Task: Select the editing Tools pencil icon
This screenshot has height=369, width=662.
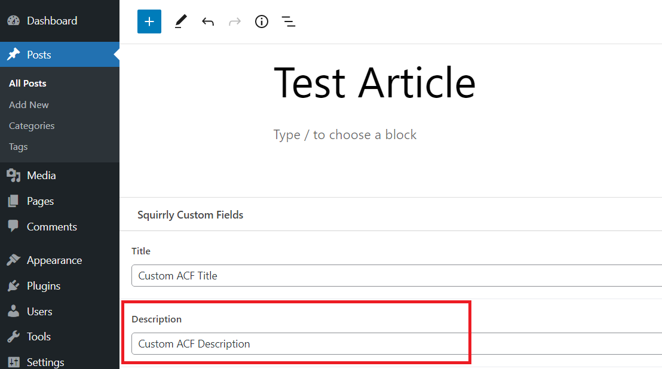Action: 180,21
